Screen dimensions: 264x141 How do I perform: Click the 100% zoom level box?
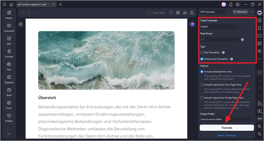[259, 119]
